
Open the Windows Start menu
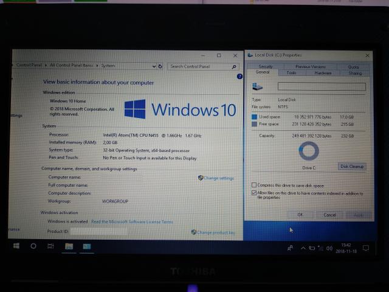click(x=16, y=246)
